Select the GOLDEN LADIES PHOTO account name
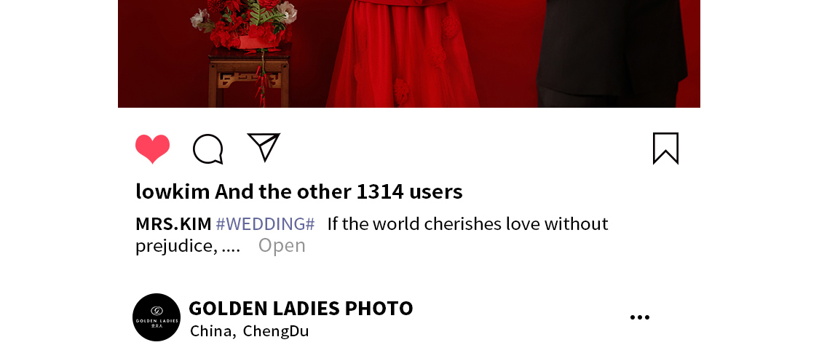This screenshot has width=819, height=353. pos(301,308)
